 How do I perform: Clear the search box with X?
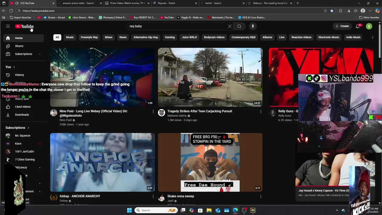pyautogui.click(x=230, y=26)
